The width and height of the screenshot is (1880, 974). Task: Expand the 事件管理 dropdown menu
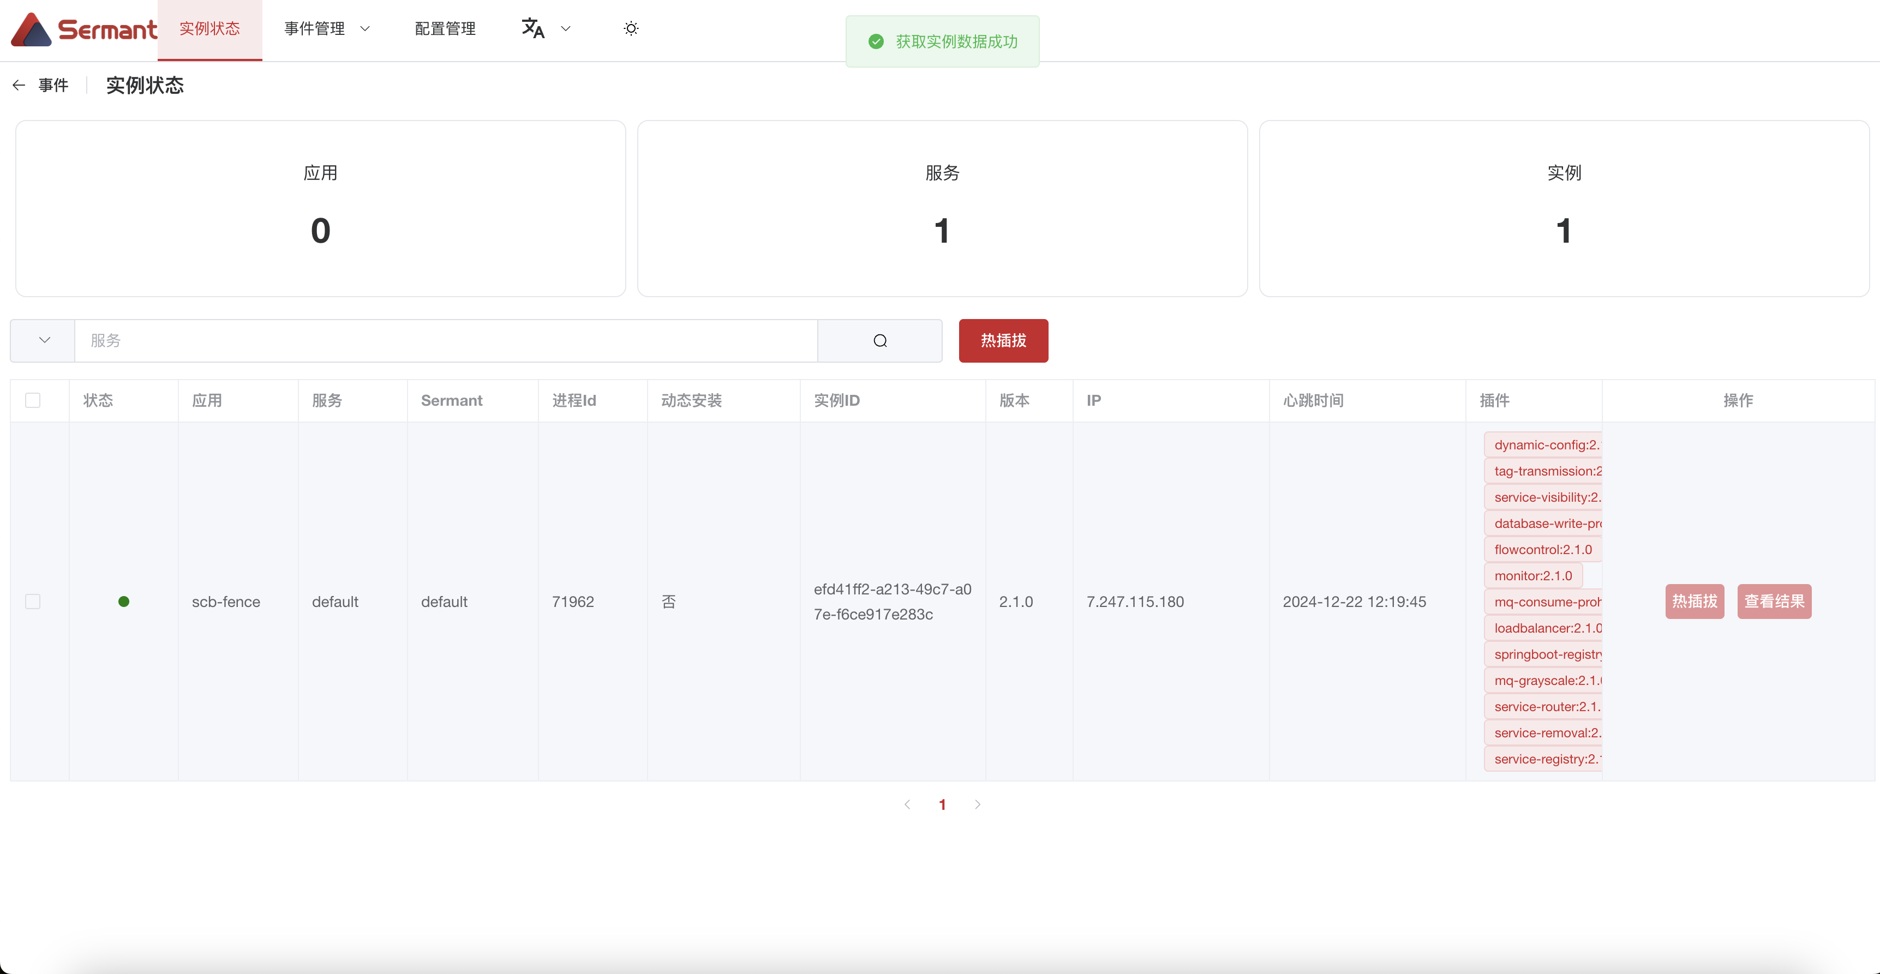click(x=327, y=28)
